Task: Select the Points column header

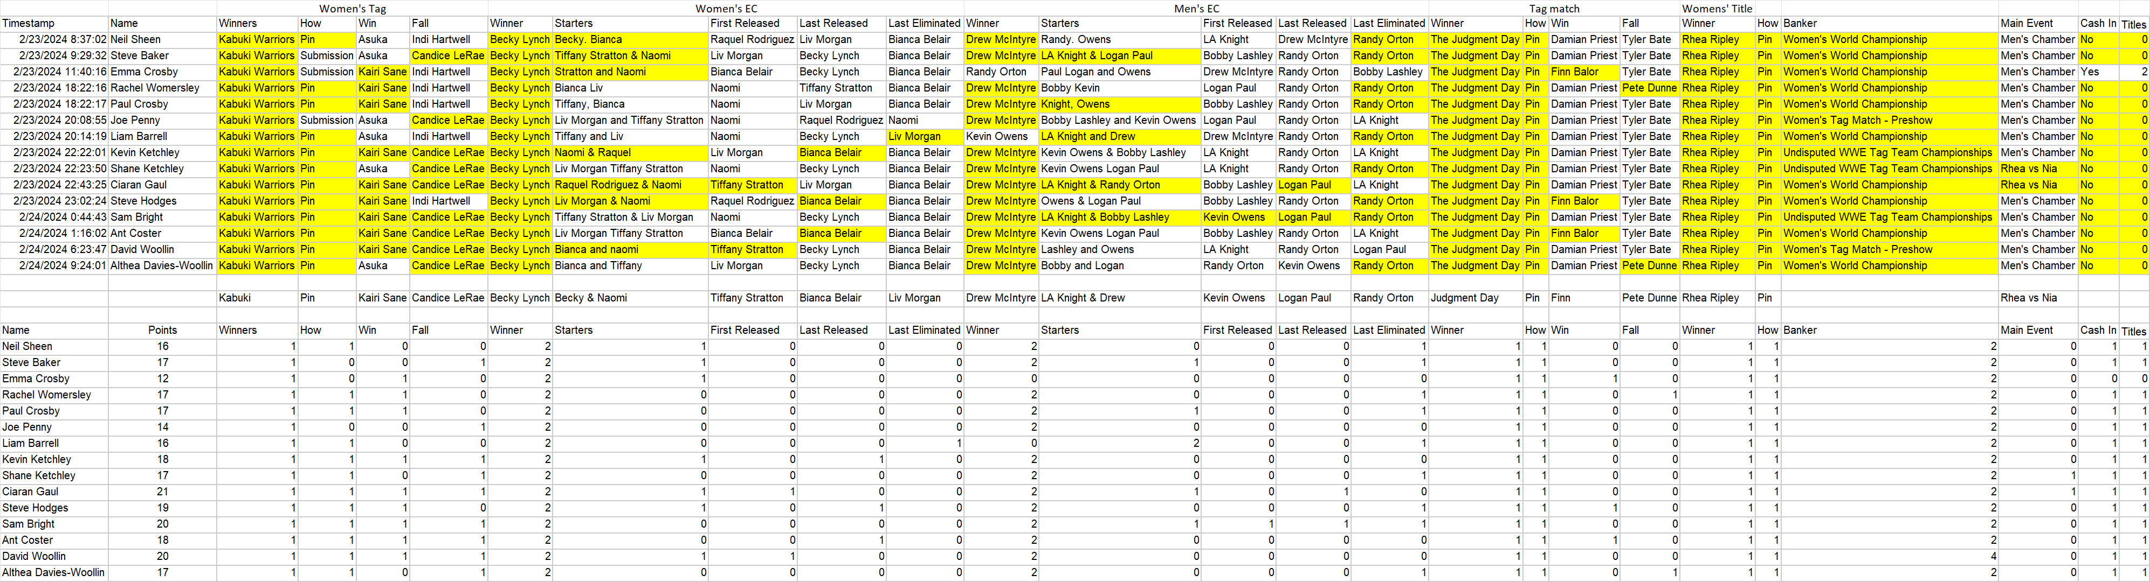Action: (162, 330)
